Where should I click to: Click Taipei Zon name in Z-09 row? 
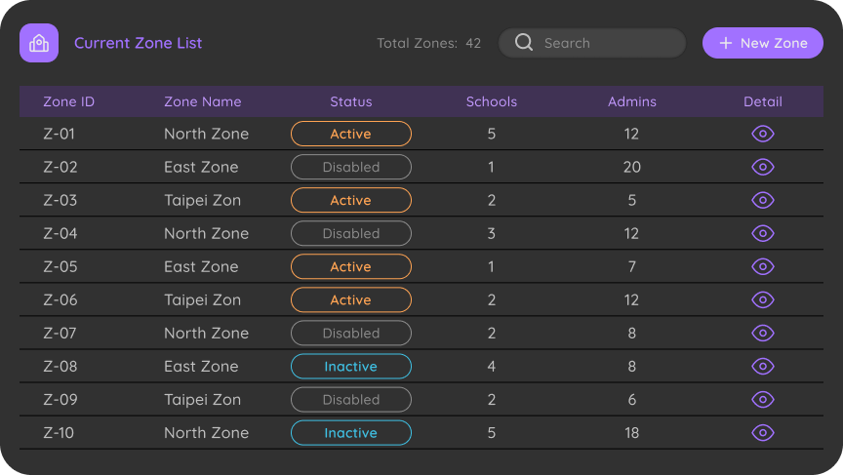(202, 400)
